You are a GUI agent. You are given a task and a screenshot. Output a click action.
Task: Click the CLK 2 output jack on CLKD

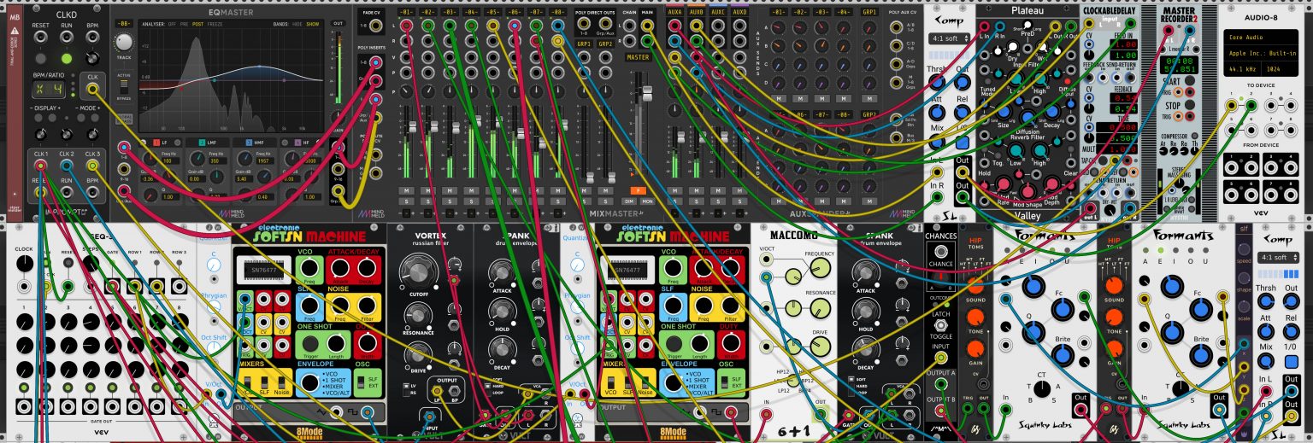[66, 166]
